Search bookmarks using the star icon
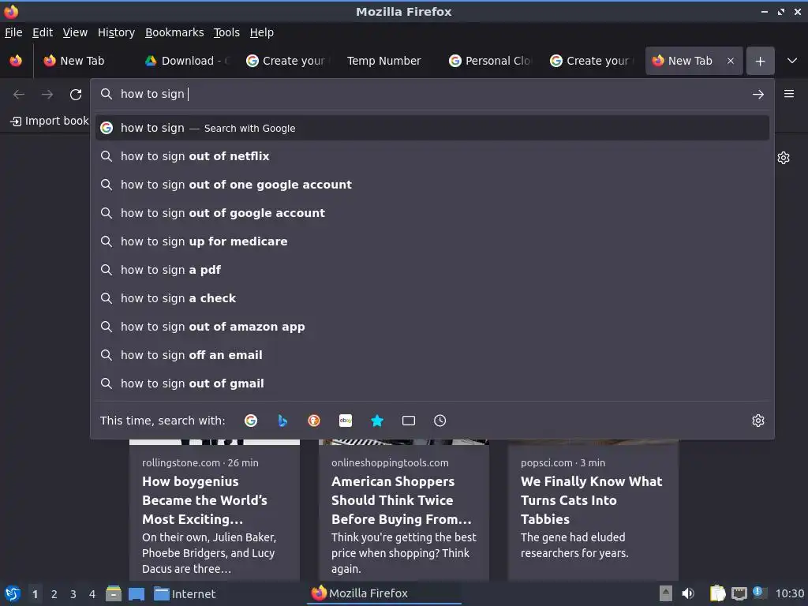The image size is (808, 606). tap(377, 421)
